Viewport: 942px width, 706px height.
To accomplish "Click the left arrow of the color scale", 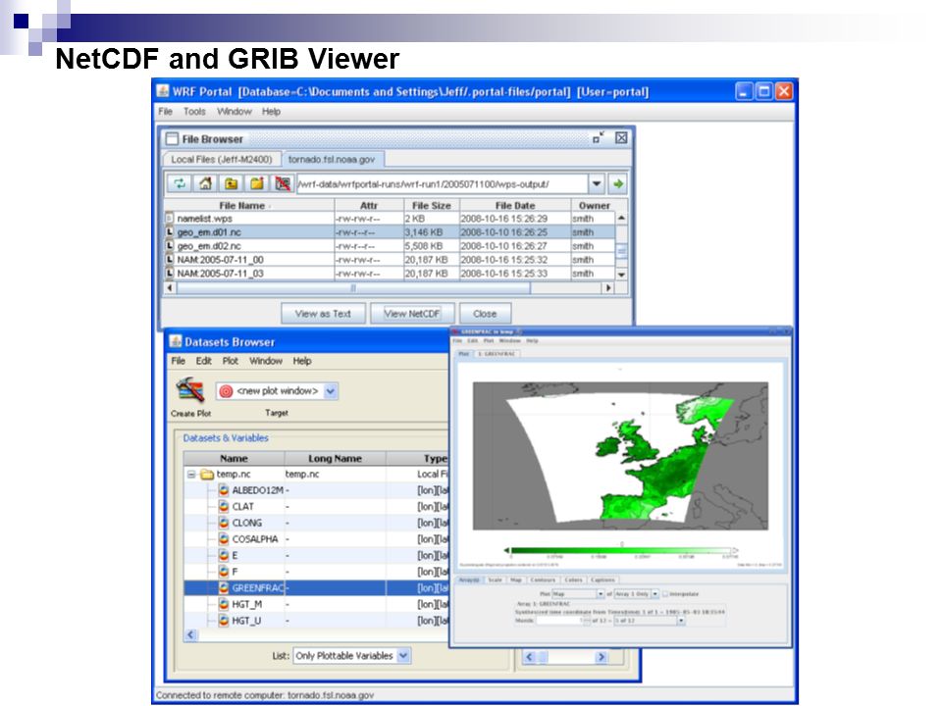I will coord(507,550).
